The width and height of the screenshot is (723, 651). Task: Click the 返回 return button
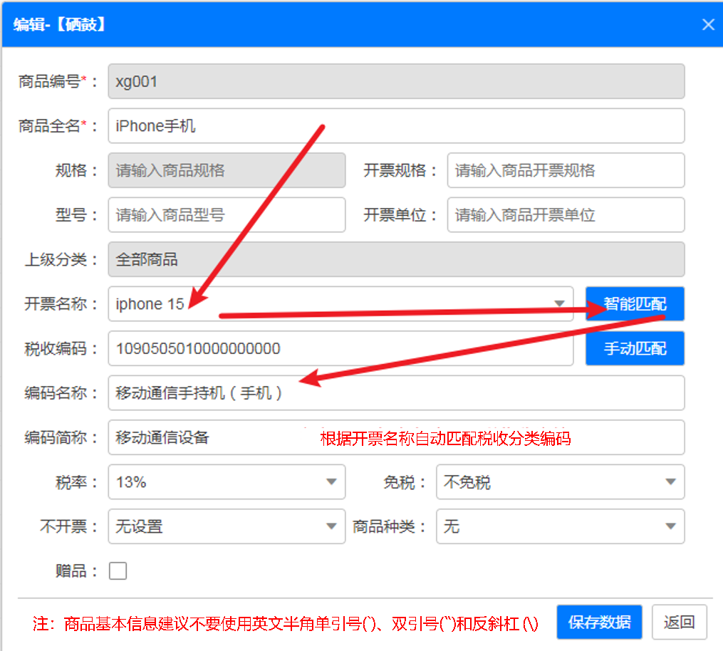pyautogui.click(x=679, y=621)
